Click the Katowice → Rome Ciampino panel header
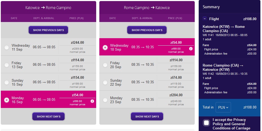The image size is (262, 131). coord(48,8)
